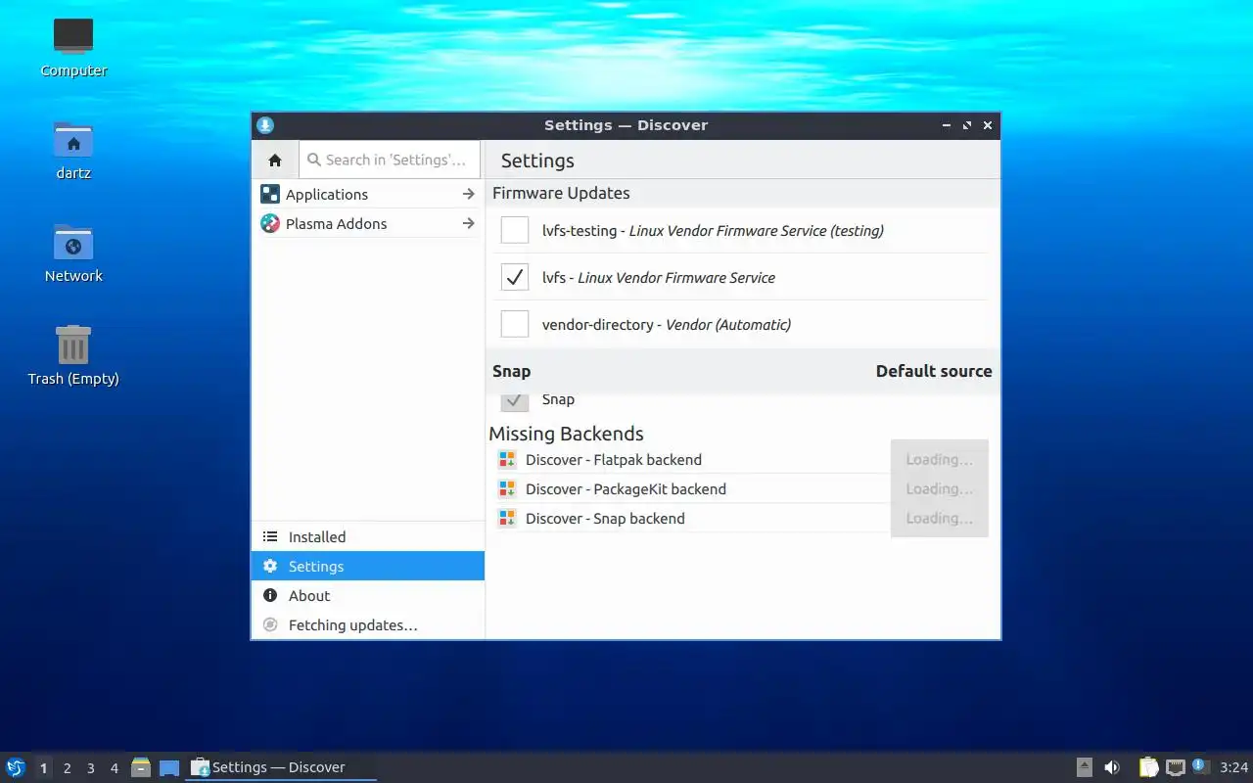This screenshot has width=1253, height=783.
Task: Open the clipboard manager tray icon
Action: click(x=1148, y=767)
